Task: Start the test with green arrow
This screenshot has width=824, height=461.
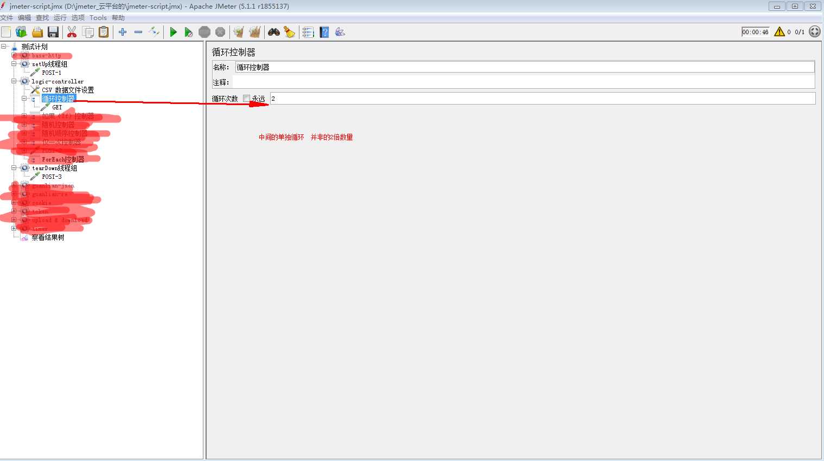Action: (173, 32)
